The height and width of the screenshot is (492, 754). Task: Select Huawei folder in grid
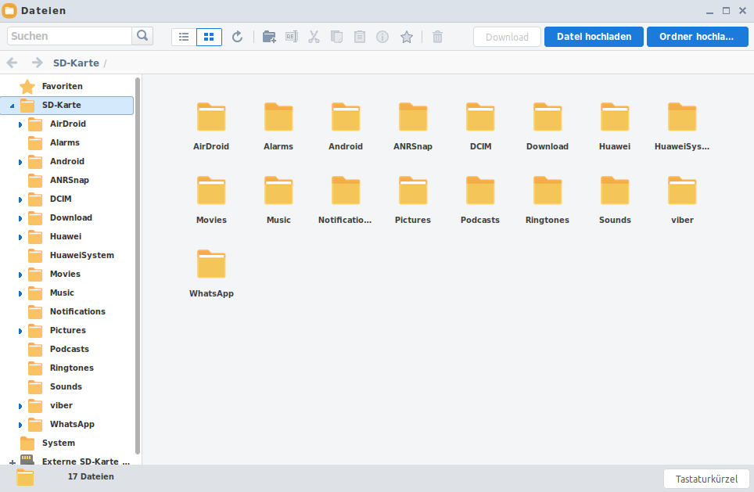pos(615,126)
